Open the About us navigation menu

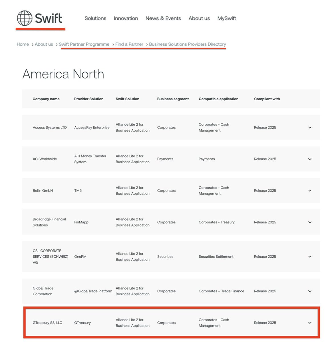[x=199, y=18]
